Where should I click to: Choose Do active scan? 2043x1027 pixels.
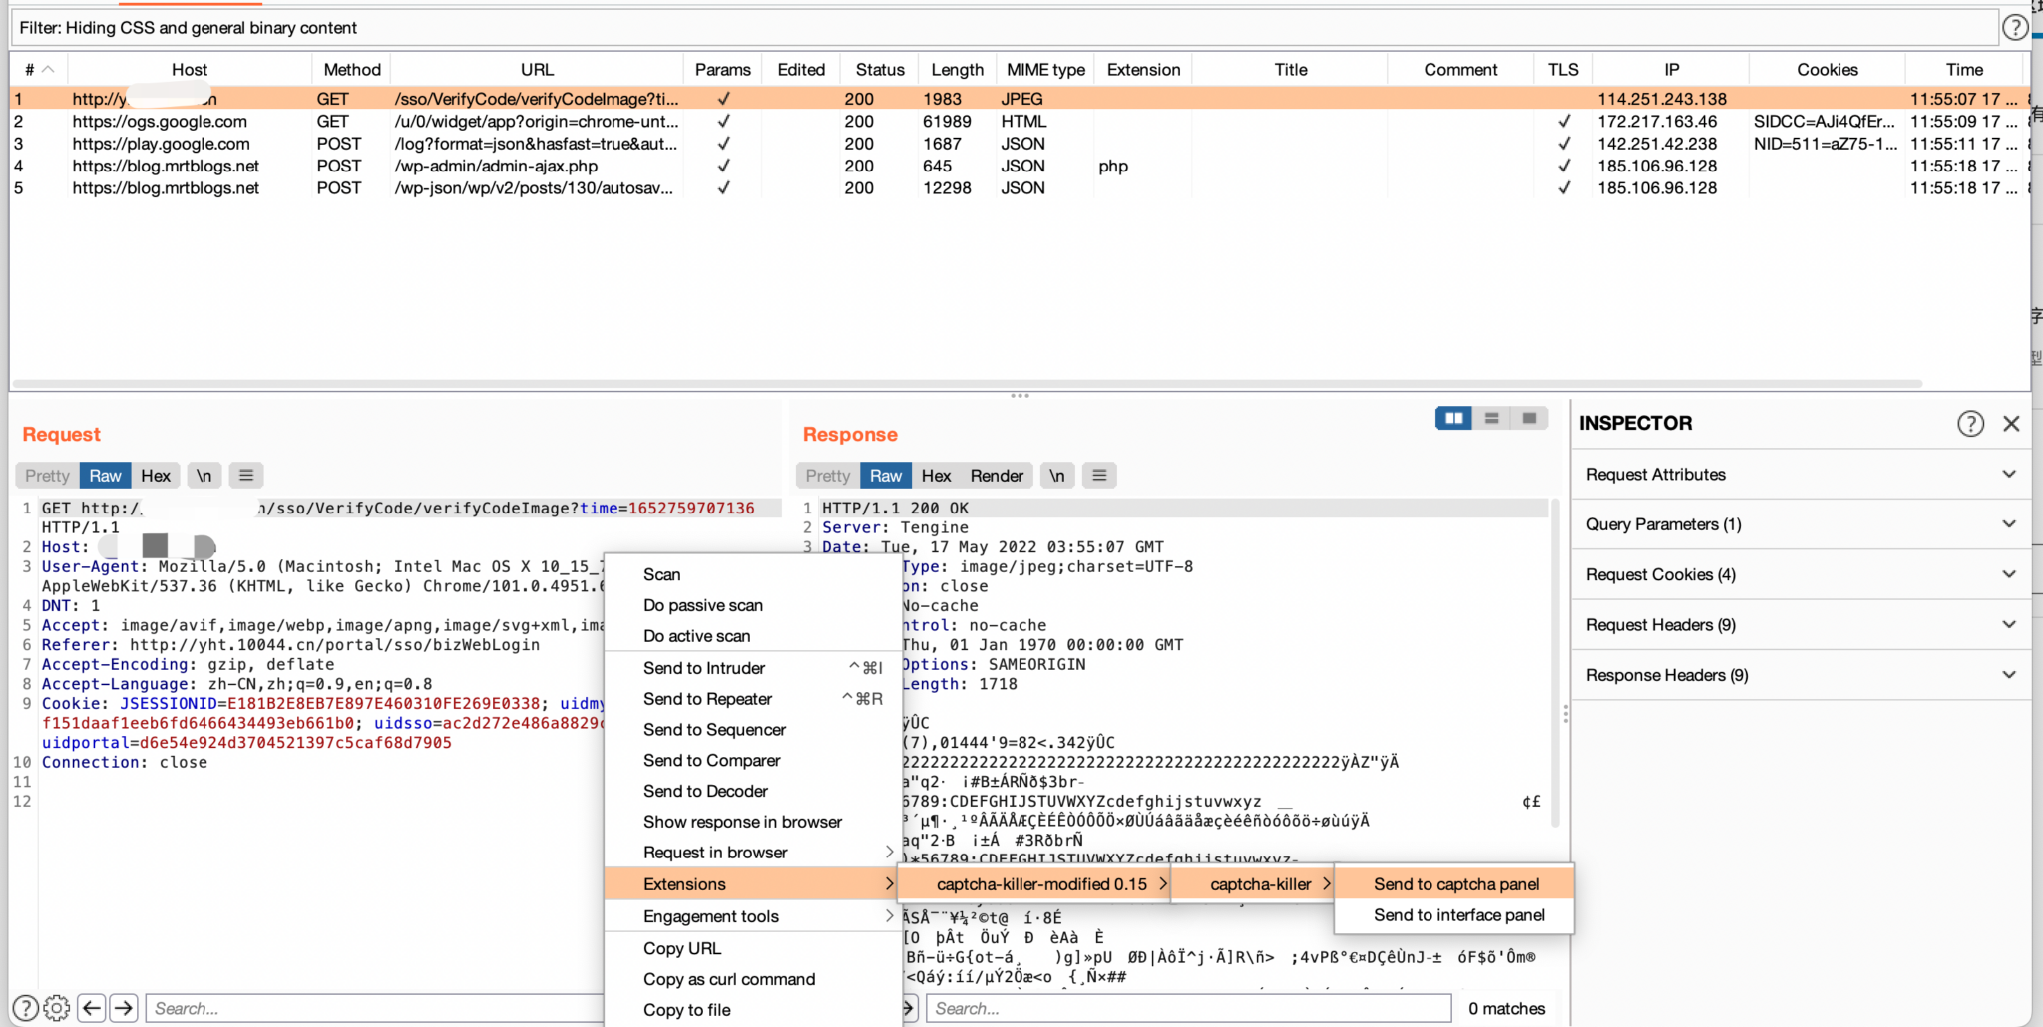coord(696,636)
